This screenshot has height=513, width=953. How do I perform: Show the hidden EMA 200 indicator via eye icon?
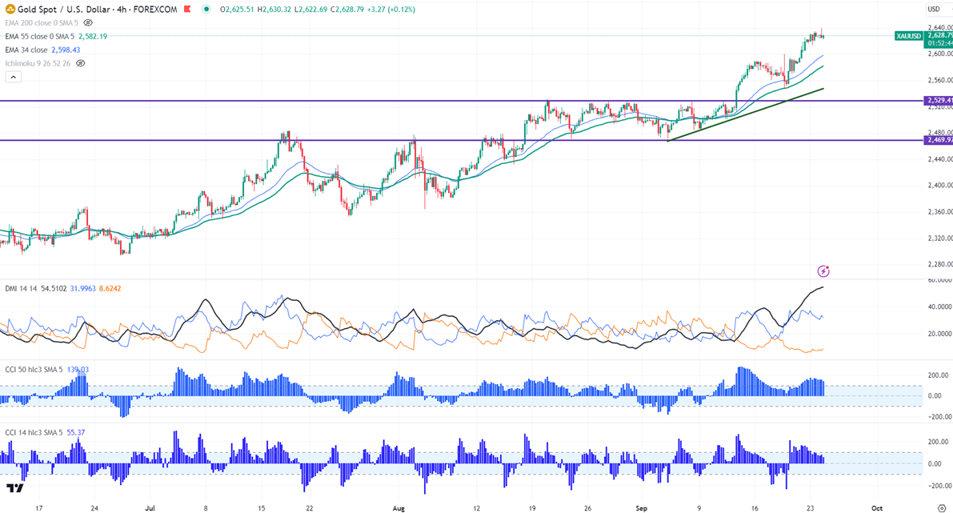pos(88,22)
